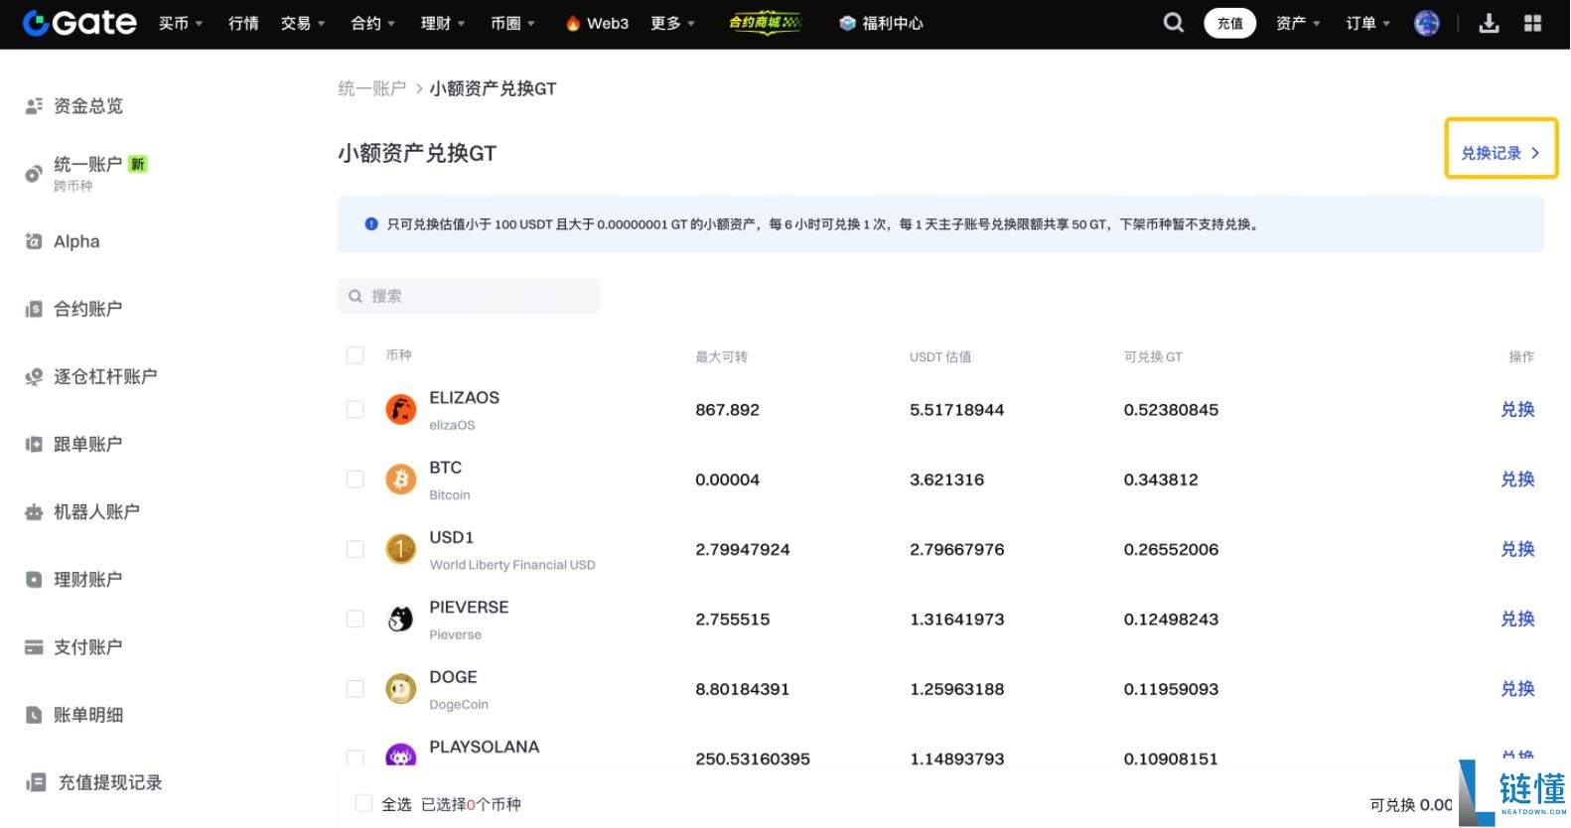Select 理财账户 in sidebar

pyautogui.click(x=88, y=580)
